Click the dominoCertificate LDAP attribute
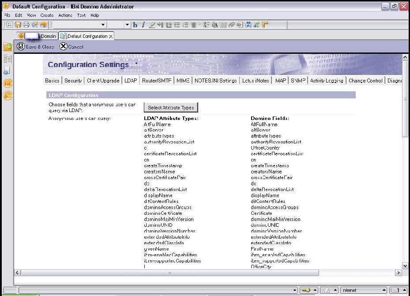 (163, 213)
